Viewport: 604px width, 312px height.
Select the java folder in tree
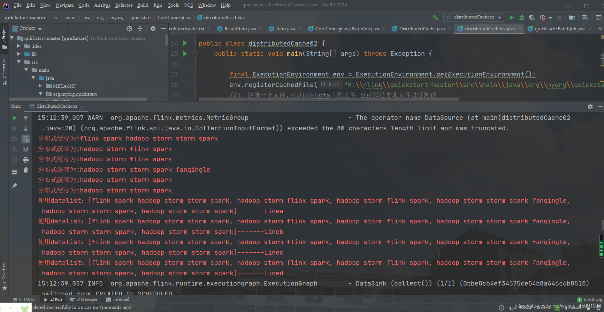click(50, 78)
